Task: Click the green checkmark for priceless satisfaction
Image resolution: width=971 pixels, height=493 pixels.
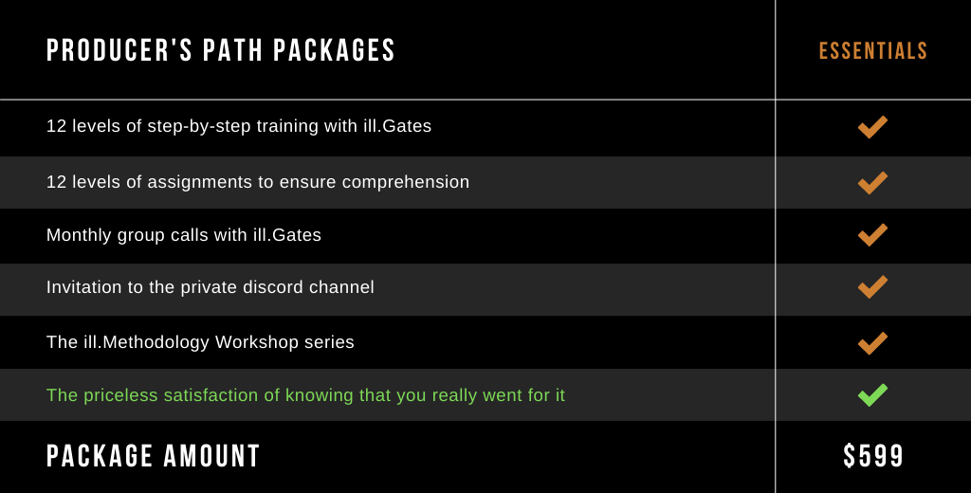Action: pyautogui.click(x=872, y=395)
